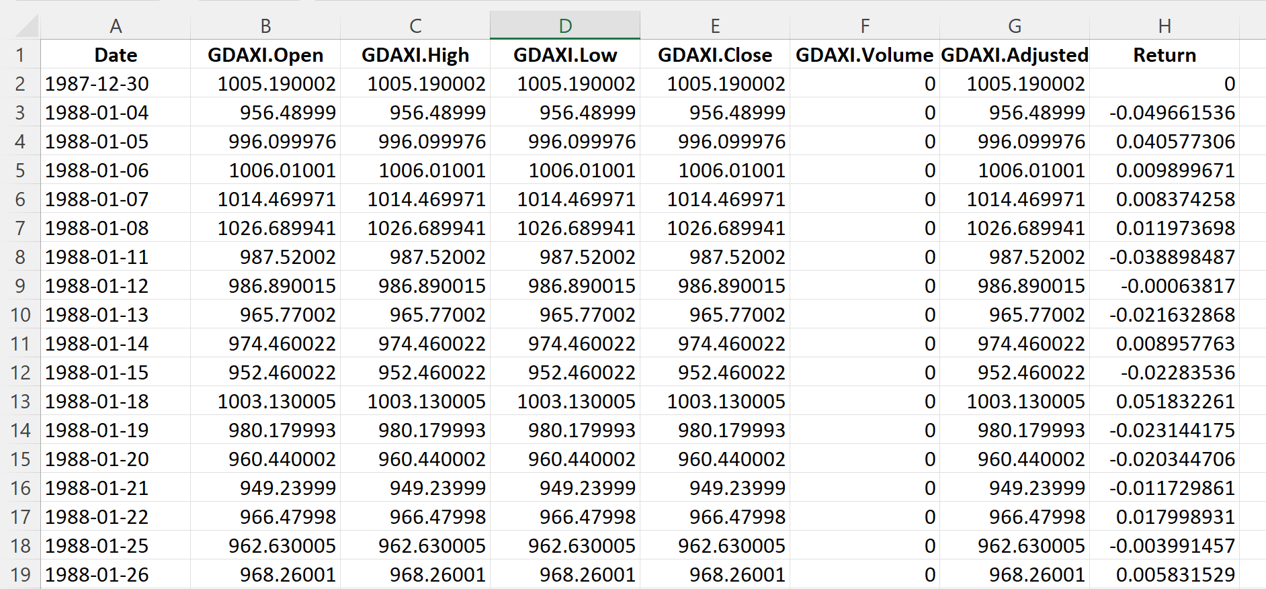Click Return value 0.017998931
Screen dimensions: 1266x589
(1165, 516)
